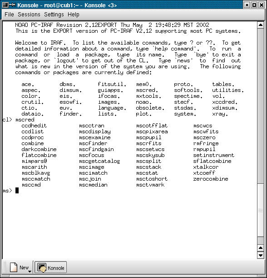Click the scrollbar up arrow at top

click(x=261, y=25)
